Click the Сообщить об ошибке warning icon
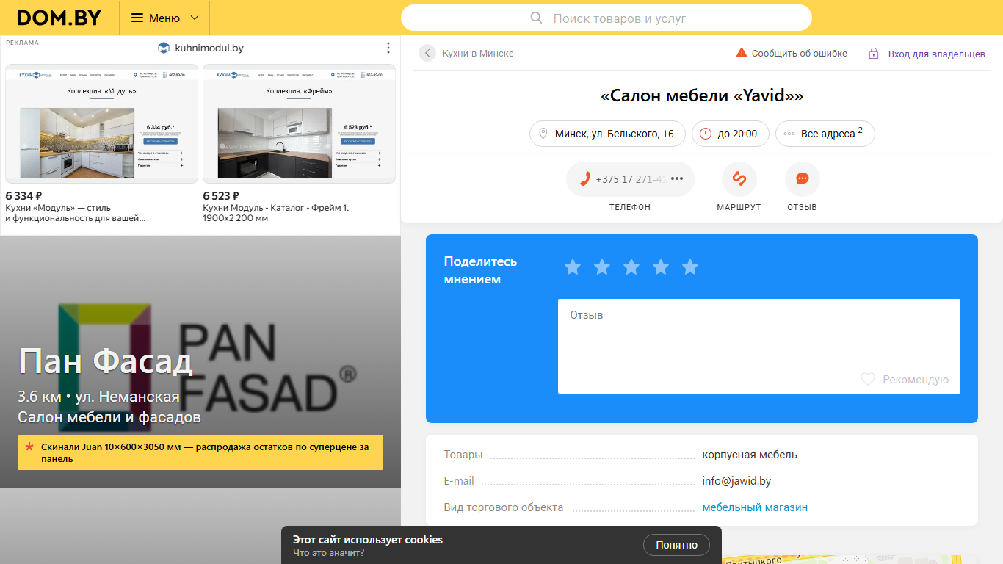Screen dimensions: 1003x564 (742, 53)
